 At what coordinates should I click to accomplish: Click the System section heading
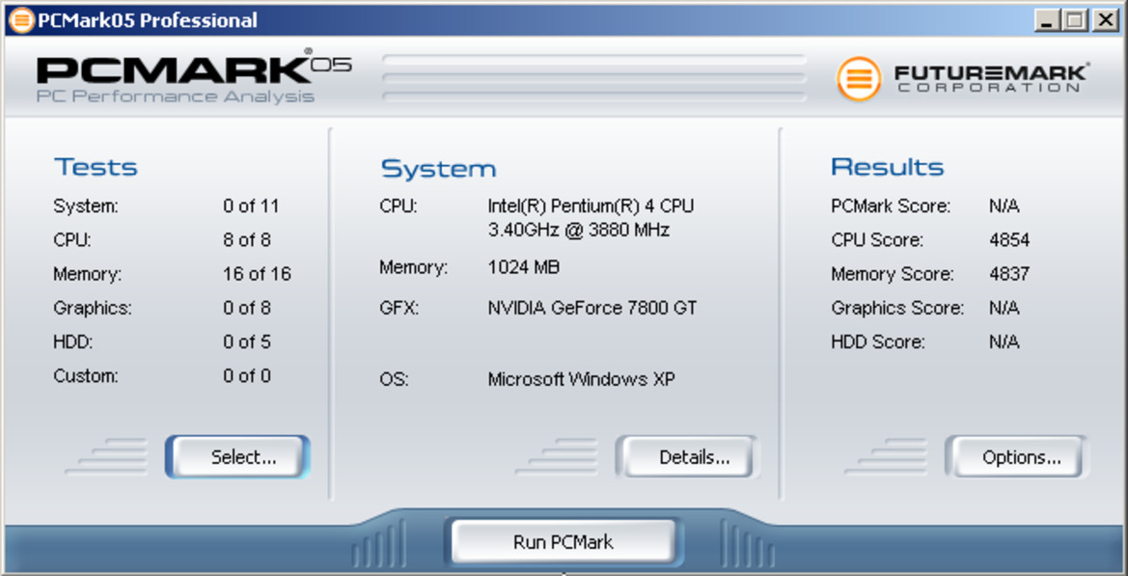click(x=438, y=168)
